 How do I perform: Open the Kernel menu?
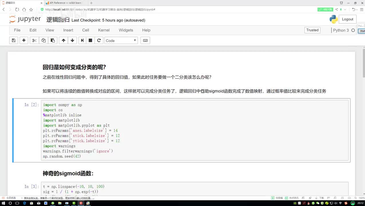coord(104,30)
